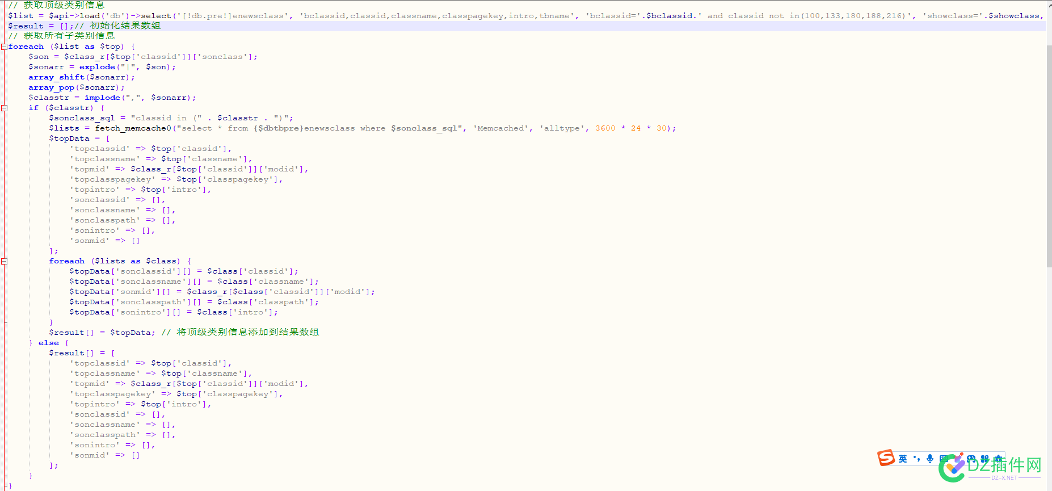Collapse the foreach ($lists as $class) block
This screenshot has height=491, width=1052.
pyautogui.click(x=4, y=261)
